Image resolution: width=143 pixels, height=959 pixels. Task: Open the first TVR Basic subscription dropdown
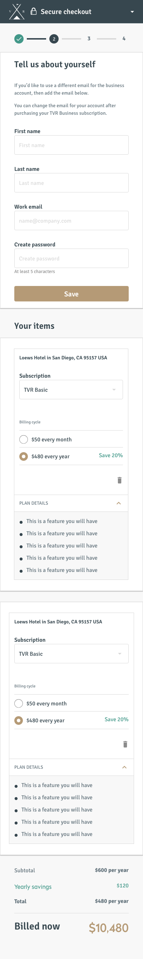click(71, 390)
